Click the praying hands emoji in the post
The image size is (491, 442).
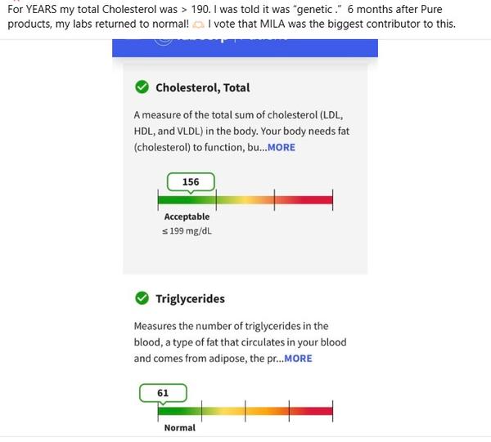(x=197, y=24)
